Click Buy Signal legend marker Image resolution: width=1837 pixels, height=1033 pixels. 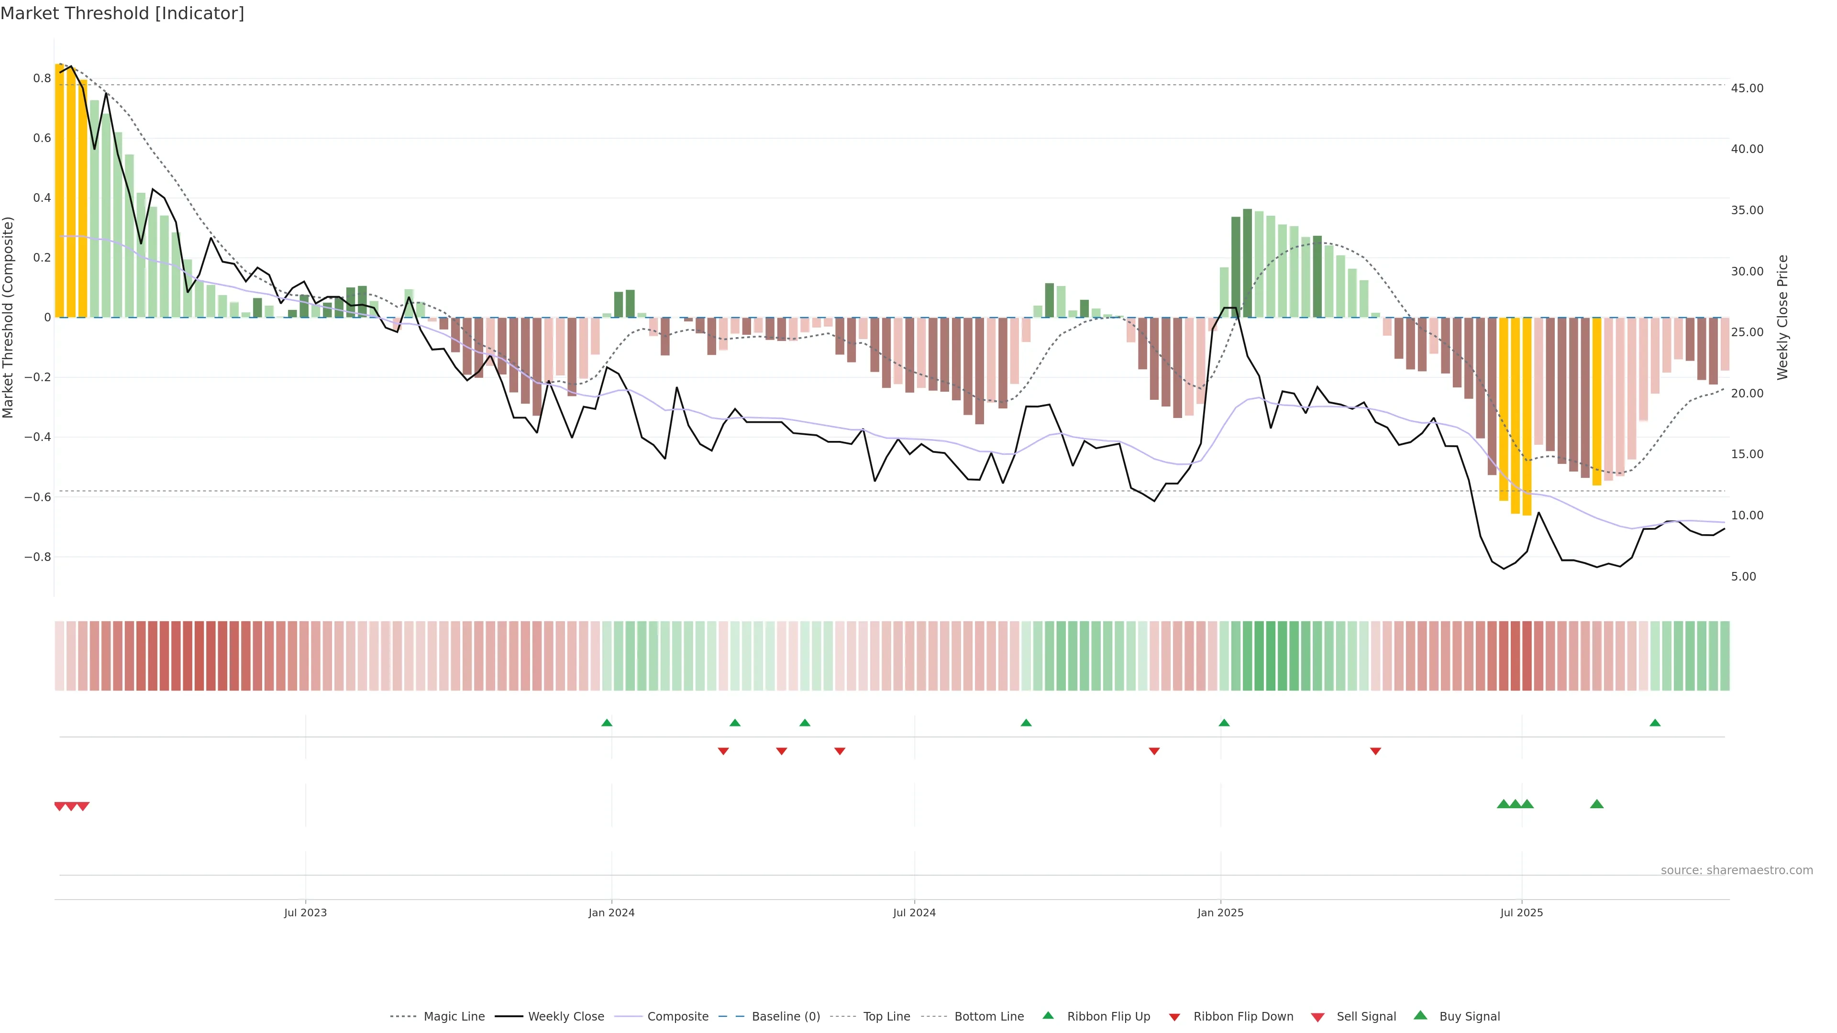(1420, 1015)
